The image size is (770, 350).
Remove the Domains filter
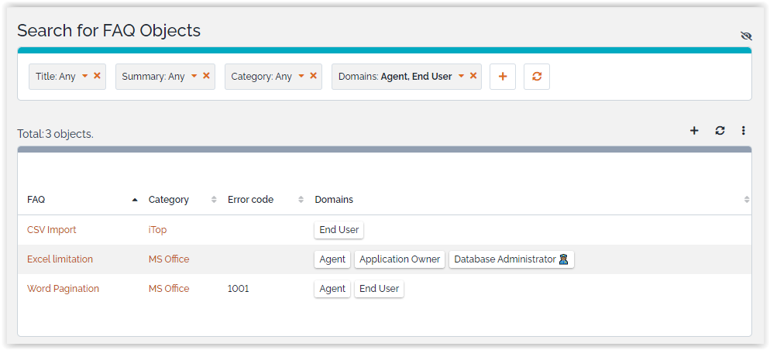pos(473,76)
